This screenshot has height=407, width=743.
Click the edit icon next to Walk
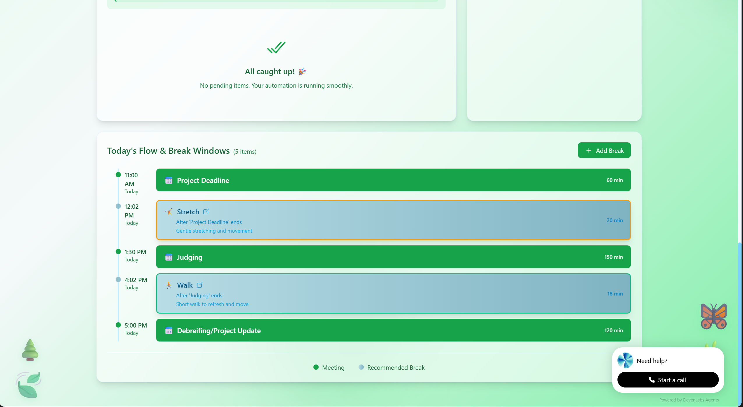(x=200, y=285)
